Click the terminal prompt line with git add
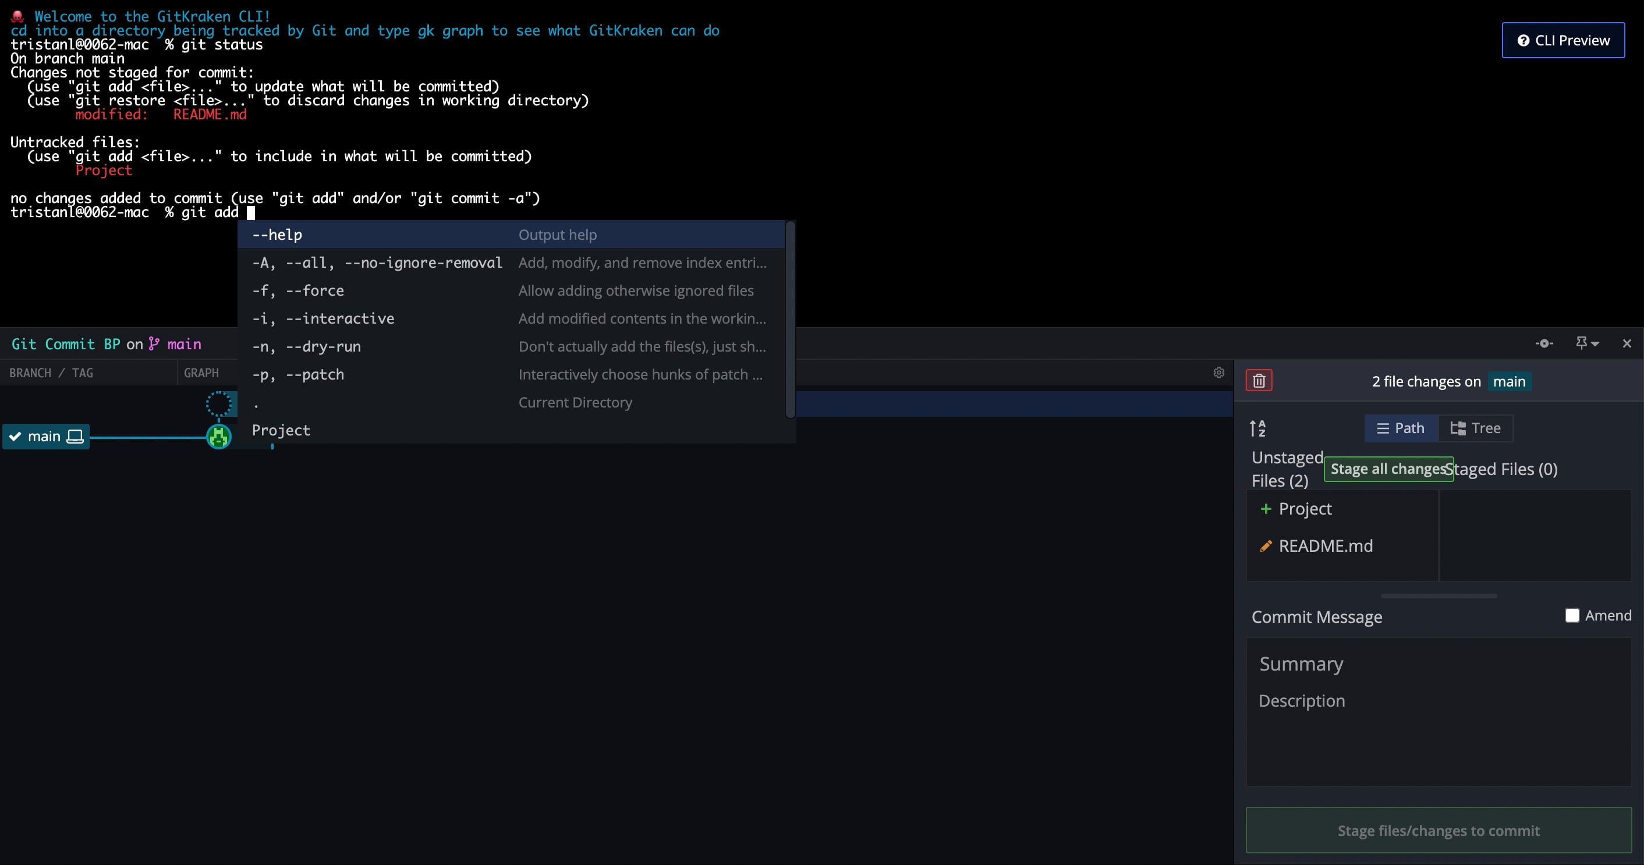 [133, 212]
